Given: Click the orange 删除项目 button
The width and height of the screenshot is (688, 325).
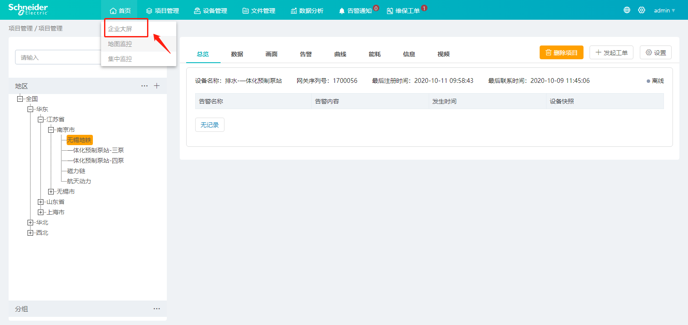Looking at the screenshot, I should pyautogui.click(x=562, y=52).
